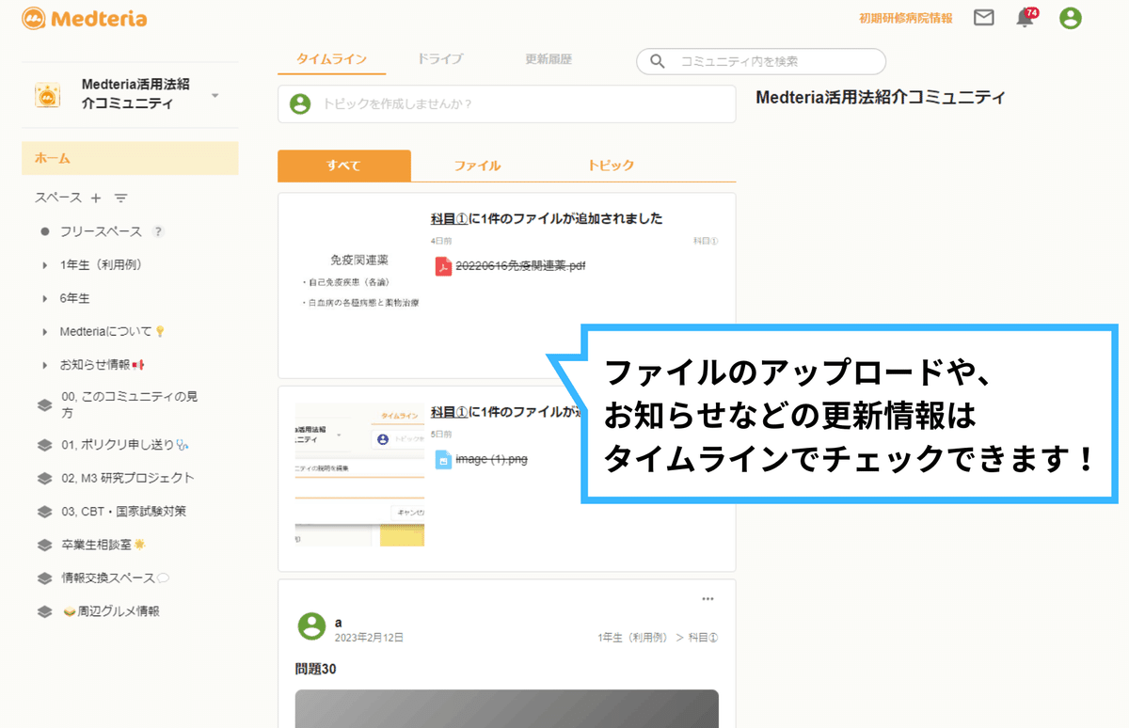The image size is (1129, 728).
Task: Click the community avatar icon in sidebar
Action: 47,95
